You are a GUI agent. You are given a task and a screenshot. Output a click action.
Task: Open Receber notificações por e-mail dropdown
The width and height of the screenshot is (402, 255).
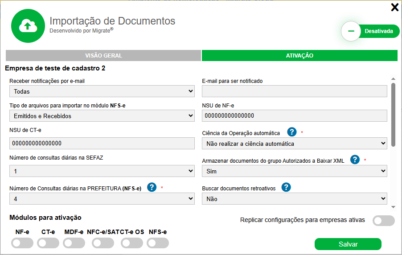[x=102, y=91]
